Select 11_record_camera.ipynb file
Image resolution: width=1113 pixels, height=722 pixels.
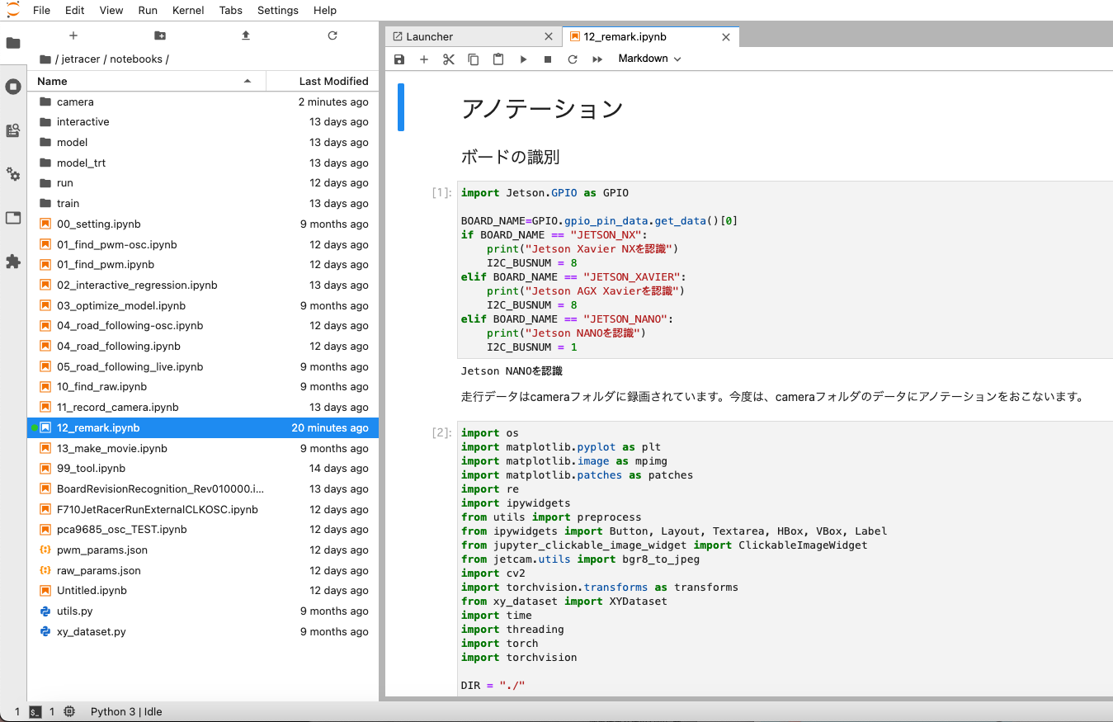click(x=203, y=407)
